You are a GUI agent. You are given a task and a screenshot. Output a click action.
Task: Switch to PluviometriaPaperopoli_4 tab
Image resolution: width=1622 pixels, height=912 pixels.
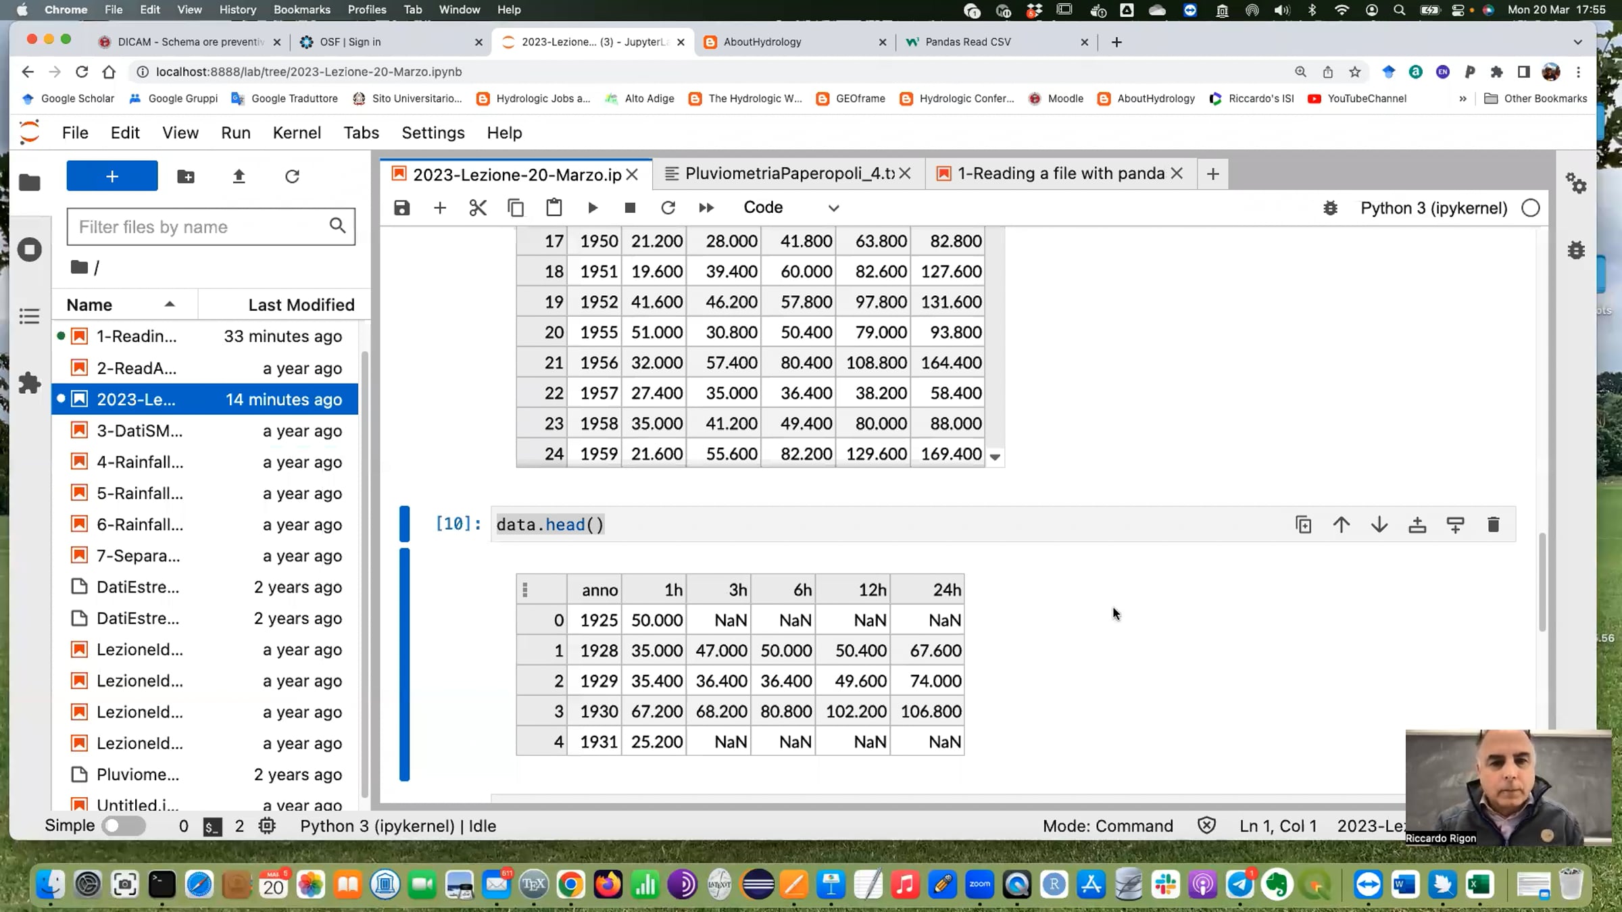pyautogui.click(x=789, y=174)
